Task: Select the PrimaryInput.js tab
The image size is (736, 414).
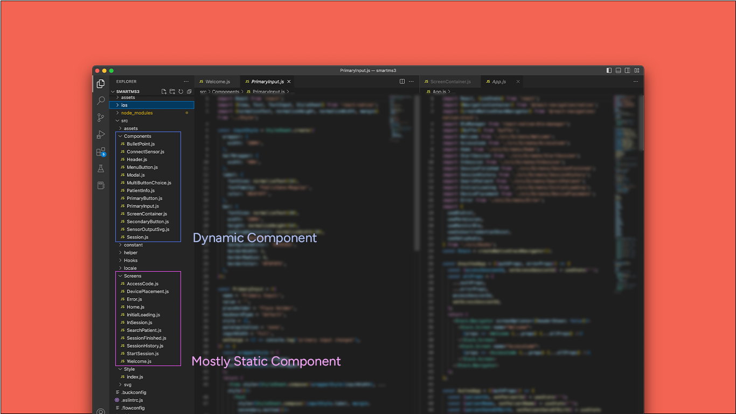Action: pos(267,81)
